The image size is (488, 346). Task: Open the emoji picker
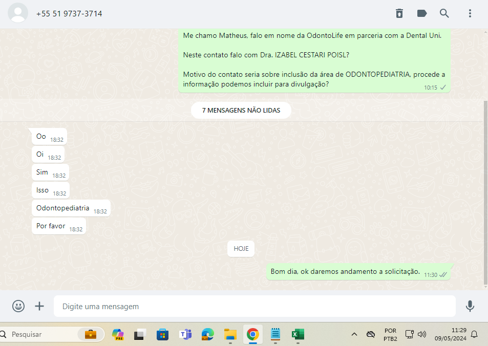pos(18,306)
